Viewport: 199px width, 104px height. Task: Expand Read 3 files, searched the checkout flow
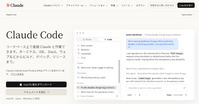(x=146, y=69)
